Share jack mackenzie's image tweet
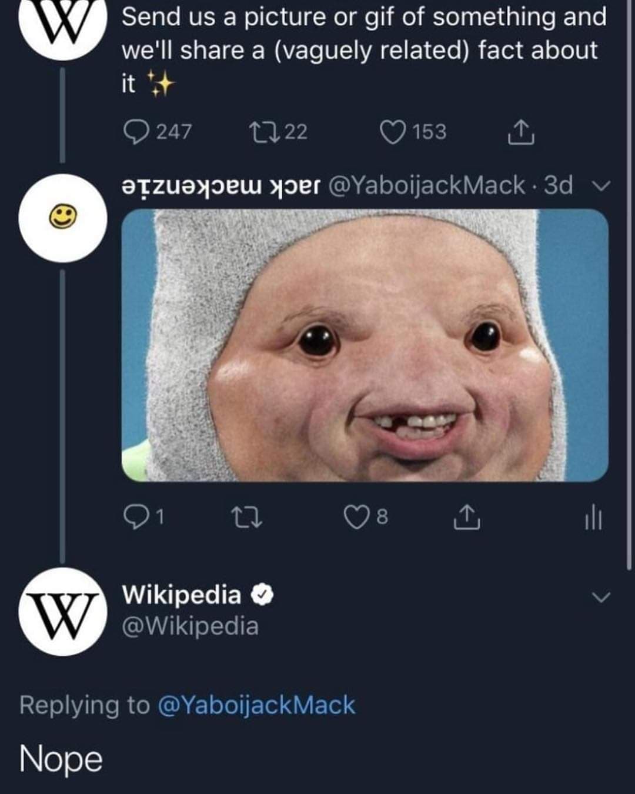This screenshot has width=635, height=794. [x=467, y=517]
